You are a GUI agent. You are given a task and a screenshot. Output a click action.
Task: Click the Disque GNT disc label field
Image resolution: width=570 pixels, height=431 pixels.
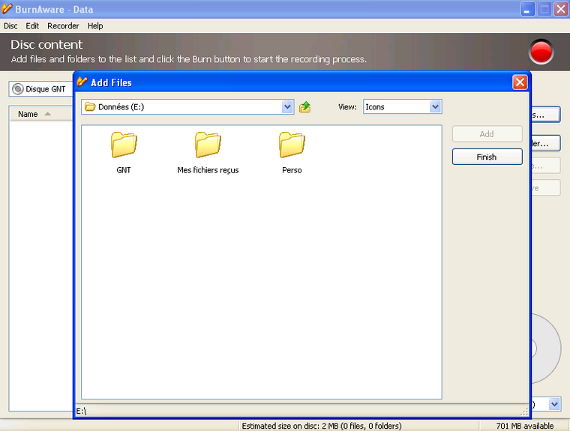click(x=40, y=89)
